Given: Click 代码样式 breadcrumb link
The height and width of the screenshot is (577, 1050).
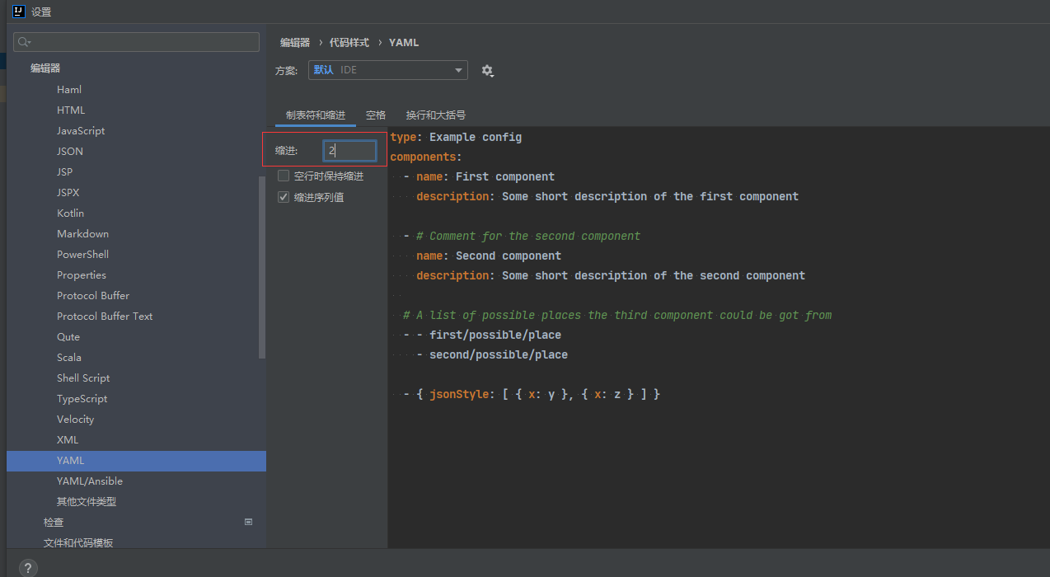Looking at the screenshot, I should coord(349,42).
